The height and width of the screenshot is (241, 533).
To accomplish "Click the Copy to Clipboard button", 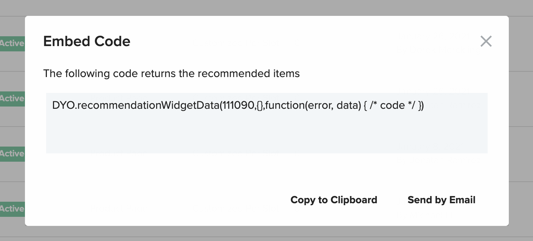I will pyautogui.click(x=333, y=200).
